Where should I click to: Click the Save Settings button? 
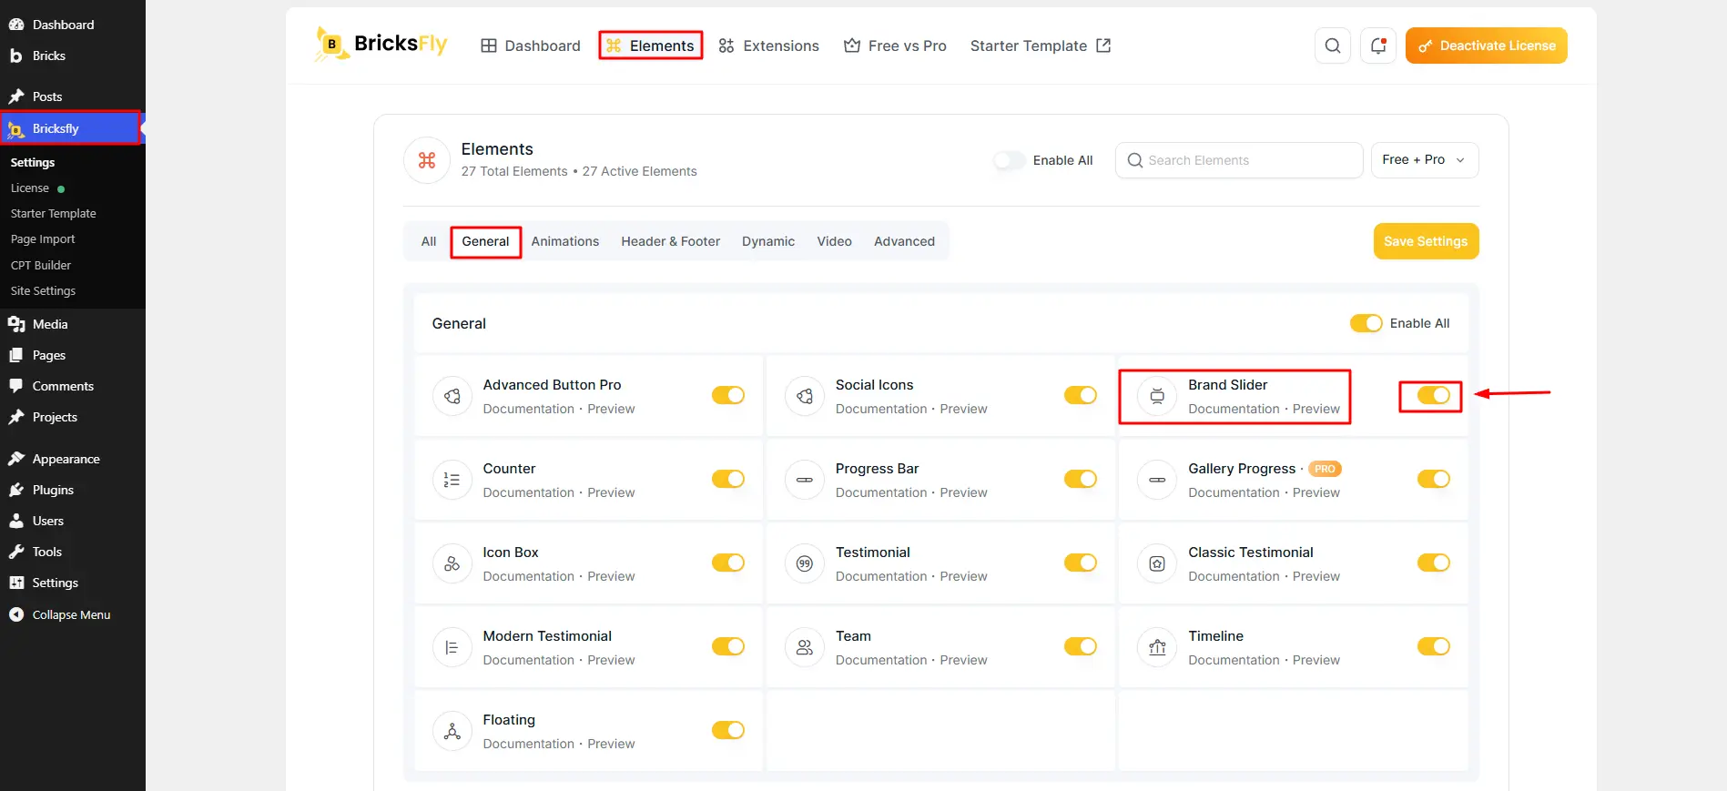(1426, 241)
